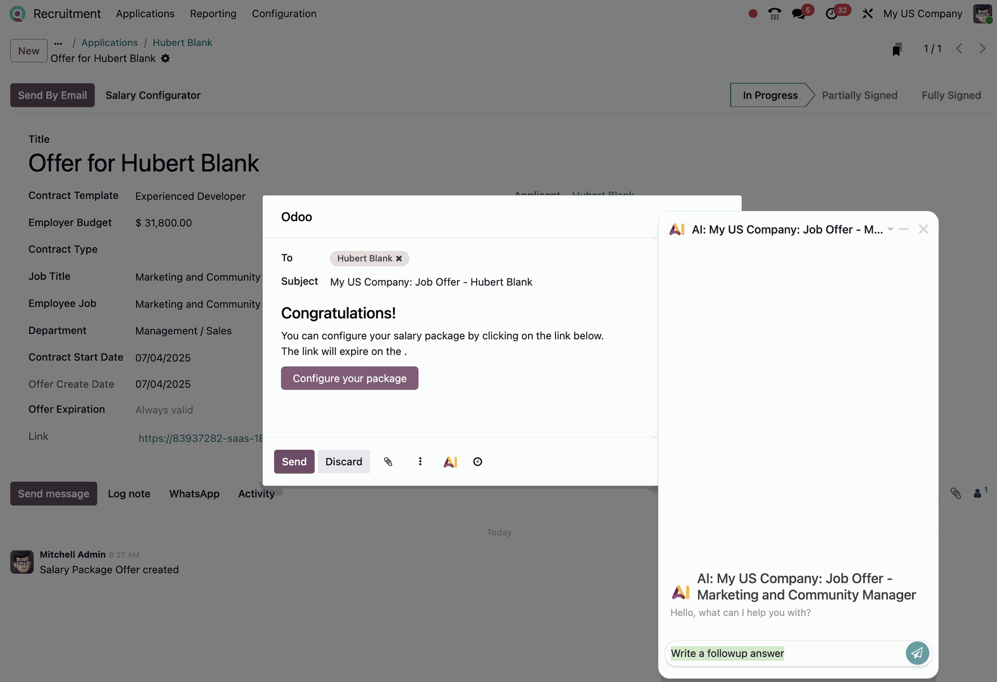Image resolution: width=997 pixels, height=682 pixels.
Task: Open the activities clock icon in navbar
Action: [x=831, y=14]
